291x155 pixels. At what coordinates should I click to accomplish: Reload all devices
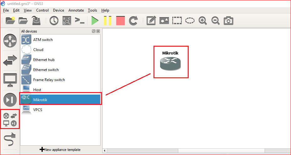133,21
